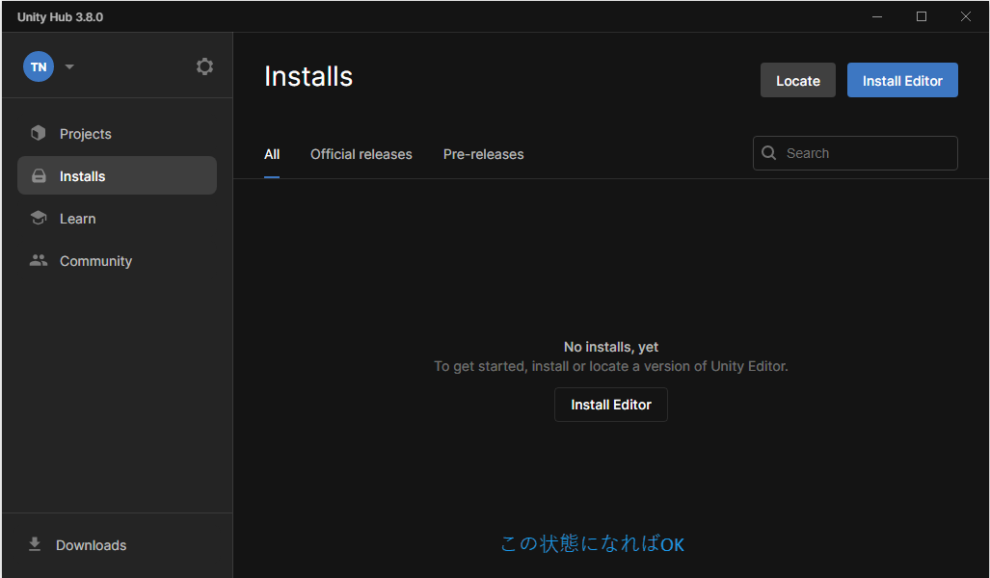Switch to the Pre-releases tab
Screen dimensions: 990x578
pyautogui.click(x=484, y=154)
